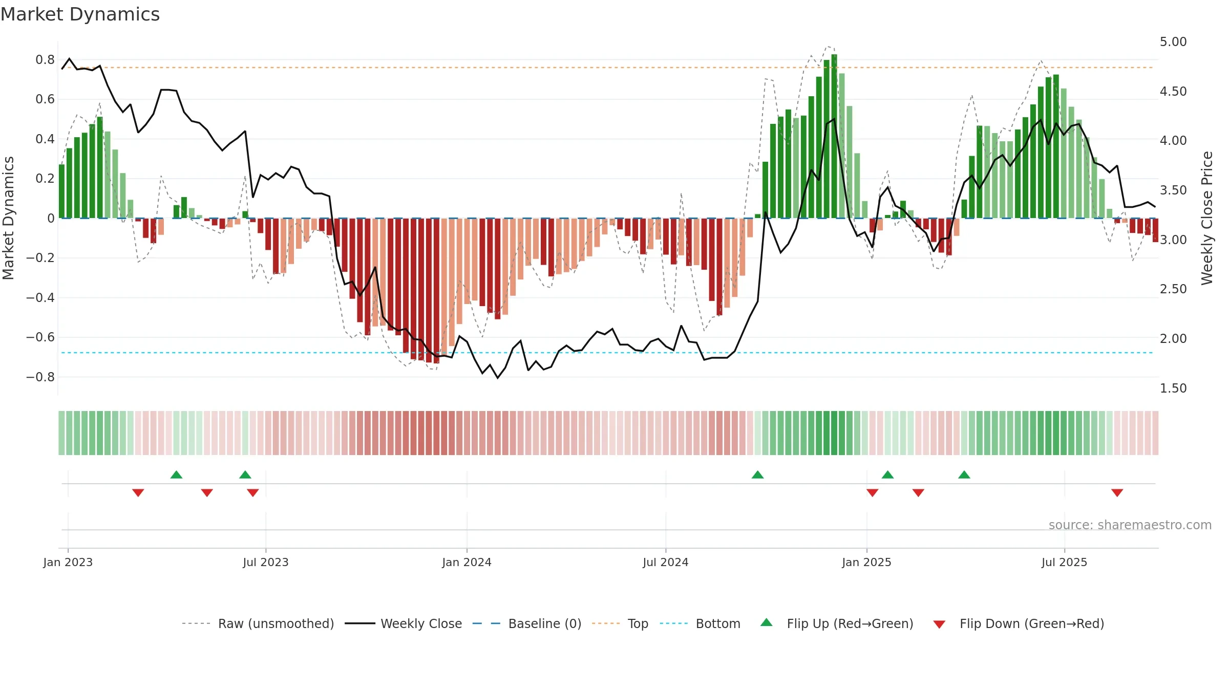Click the 2.00 price axis label

[1173, 339]
